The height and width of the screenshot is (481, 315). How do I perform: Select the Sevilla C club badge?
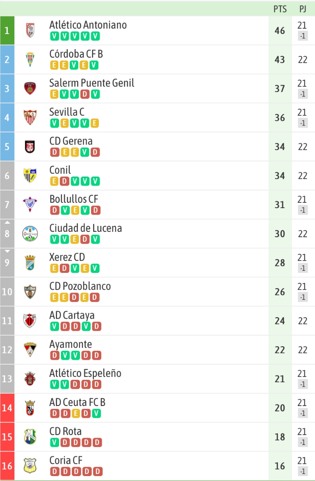pyautogui.click(x=30, y=118)
